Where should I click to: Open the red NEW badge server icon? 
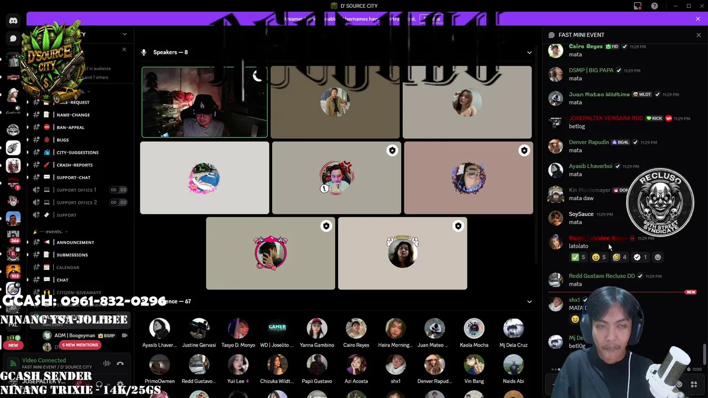pyautogui.click(x=13, y=342)
